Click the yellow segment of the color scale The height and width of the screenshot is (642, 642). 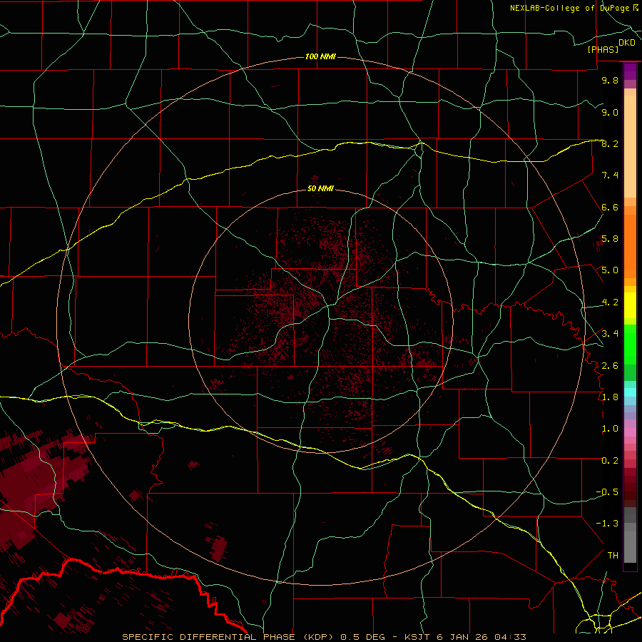point(630,305)
